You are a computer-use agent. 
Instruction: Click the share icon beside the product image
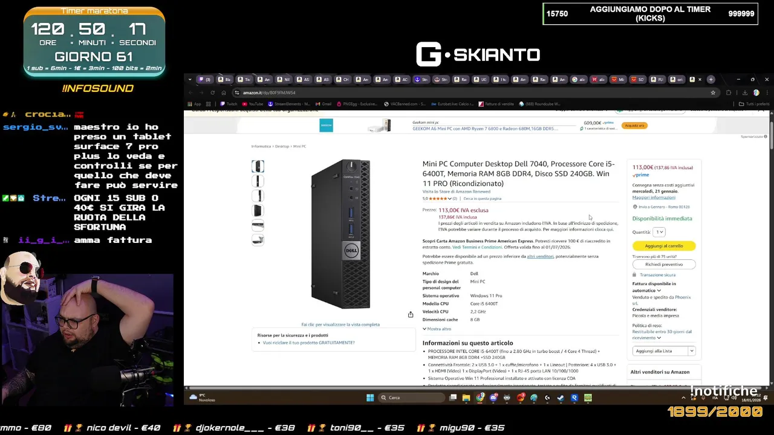(x=411, y=314)
